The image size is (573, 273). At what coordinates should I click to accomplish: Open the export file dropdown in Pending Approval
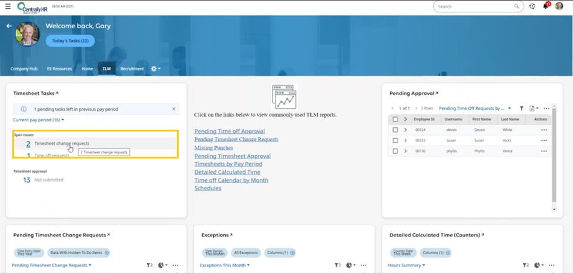[x=534, y=109]
